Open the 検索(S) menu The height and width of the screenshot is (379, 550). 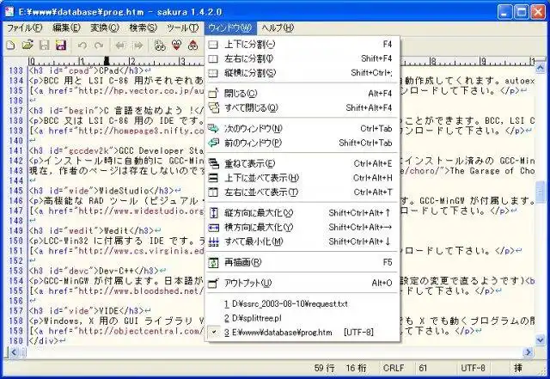pyautogui.click(x=143, y=28)
